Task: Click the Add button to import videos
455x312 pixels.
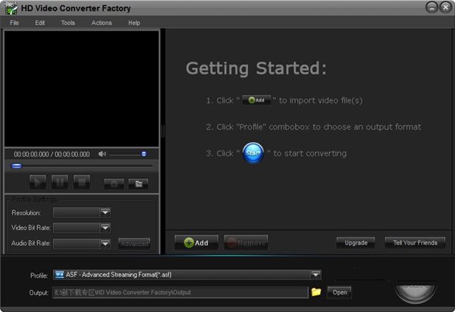Action: click(x=196, y=243)
